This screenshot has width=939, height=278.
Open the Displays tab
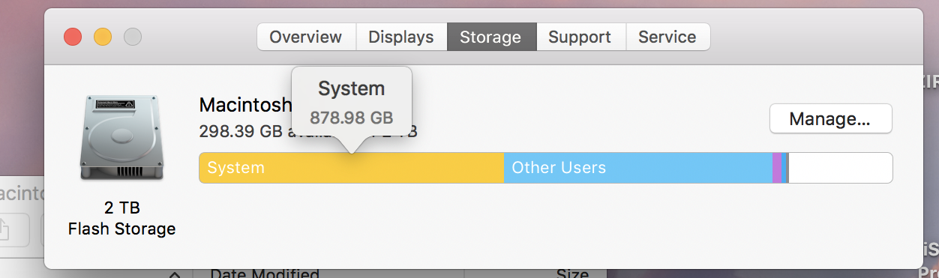401,37
